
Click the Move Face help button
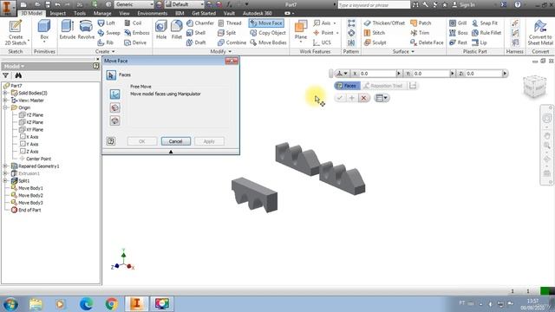[111, 141]
